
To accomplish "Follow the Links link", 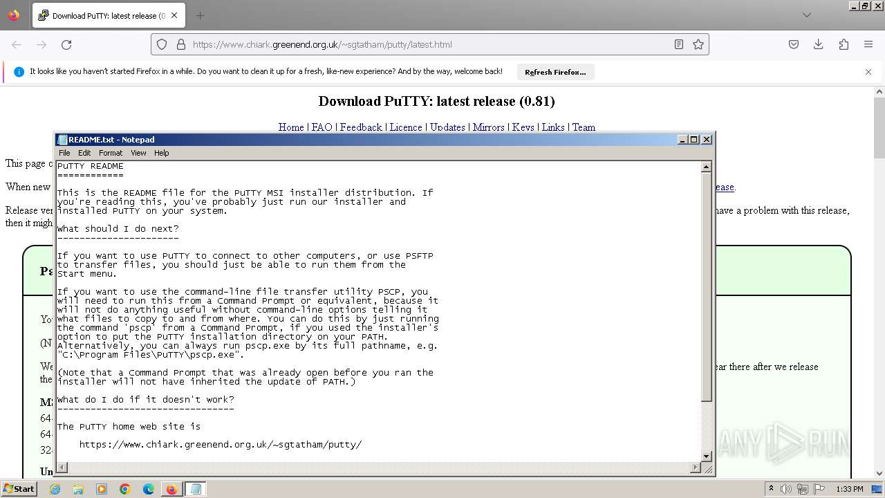I will [553, 127].
